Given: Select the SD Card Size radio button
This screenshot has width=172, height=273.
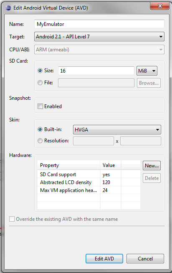Looking at the screenshot, I should click(x=40, y=71).
